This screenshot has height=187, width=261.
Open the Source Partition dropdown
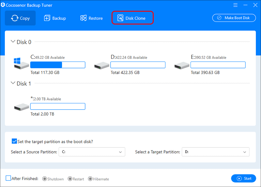(x=92, y=152)
